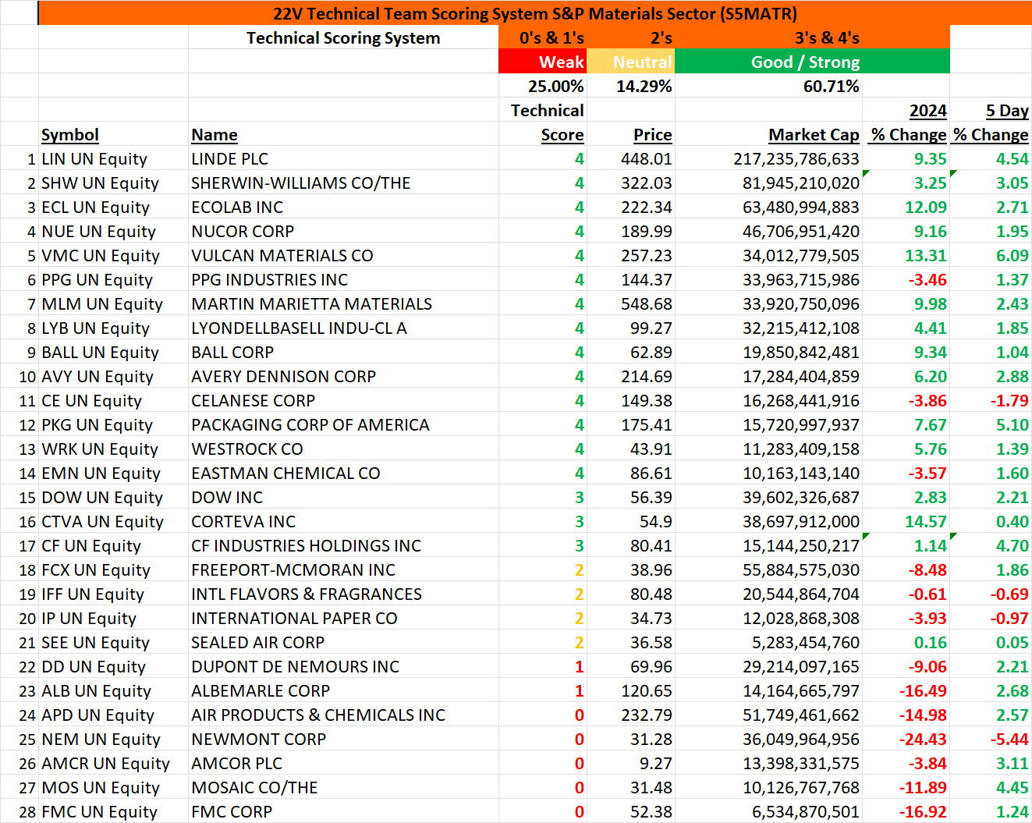The width and height of the screenshot is (1032, 823).
Task: Click the "Score" column header
Action: coord(543,134)
